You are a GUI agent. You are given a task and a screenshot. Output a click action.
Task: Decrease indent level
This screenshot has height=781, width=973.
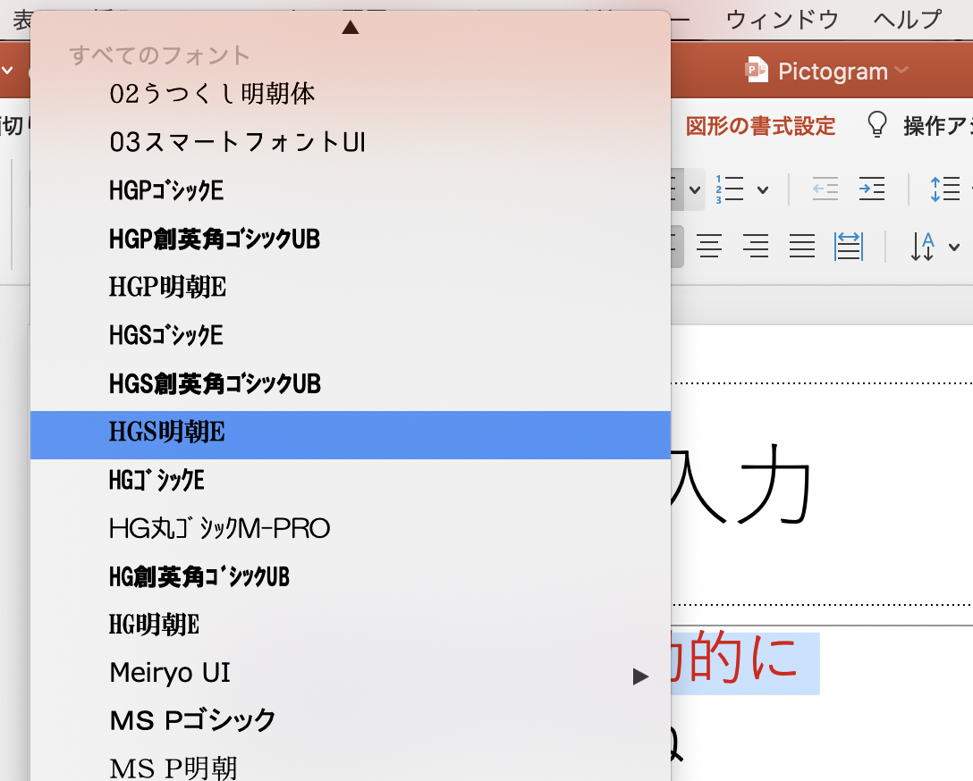825,189
